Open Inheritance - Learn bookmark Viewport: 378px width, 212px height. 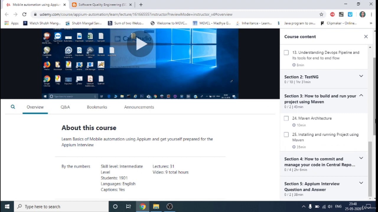pyautogui.click(x=253, y=23)
